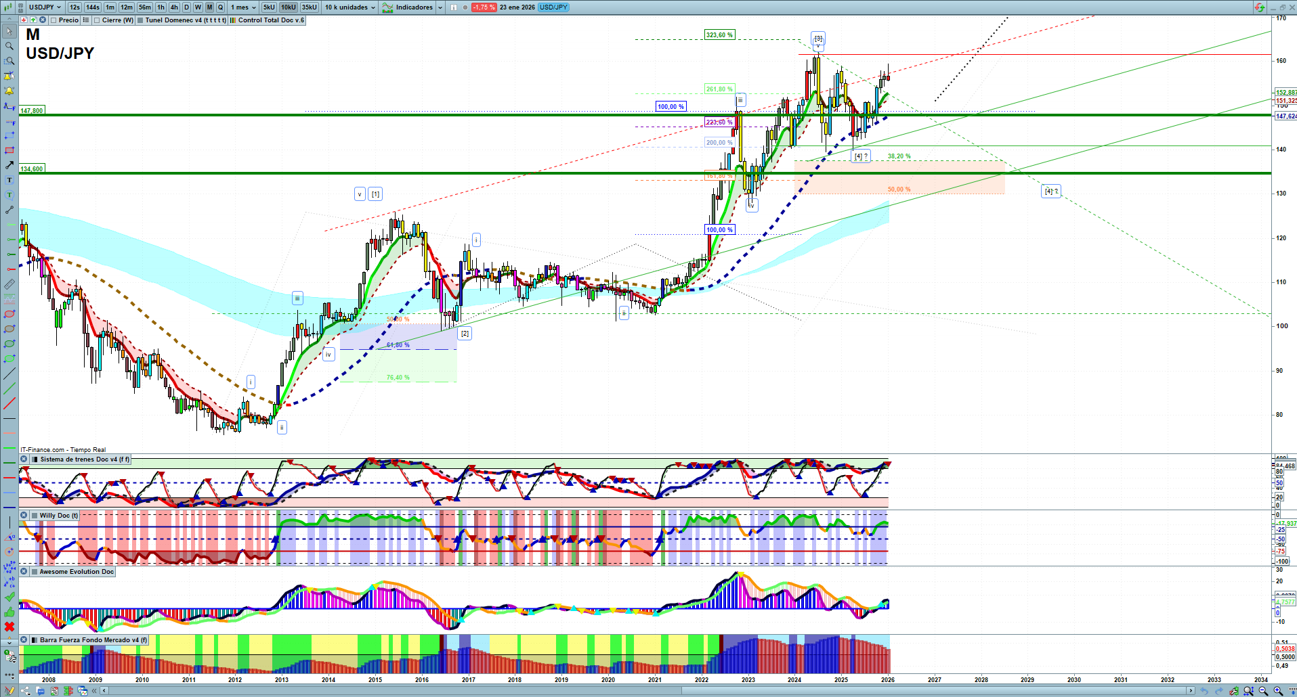1297x697 pixels.
Task: Close the Awesome Evolution Doc panel
Action: click(24, 572)
